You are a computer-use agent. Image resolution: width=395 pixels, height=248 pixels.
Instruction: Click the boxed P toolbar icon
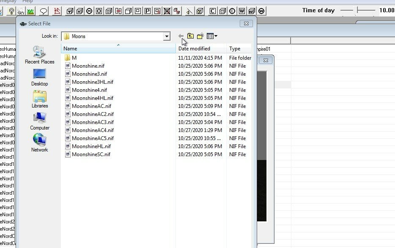pyautogui.click(x=148, y=11)
